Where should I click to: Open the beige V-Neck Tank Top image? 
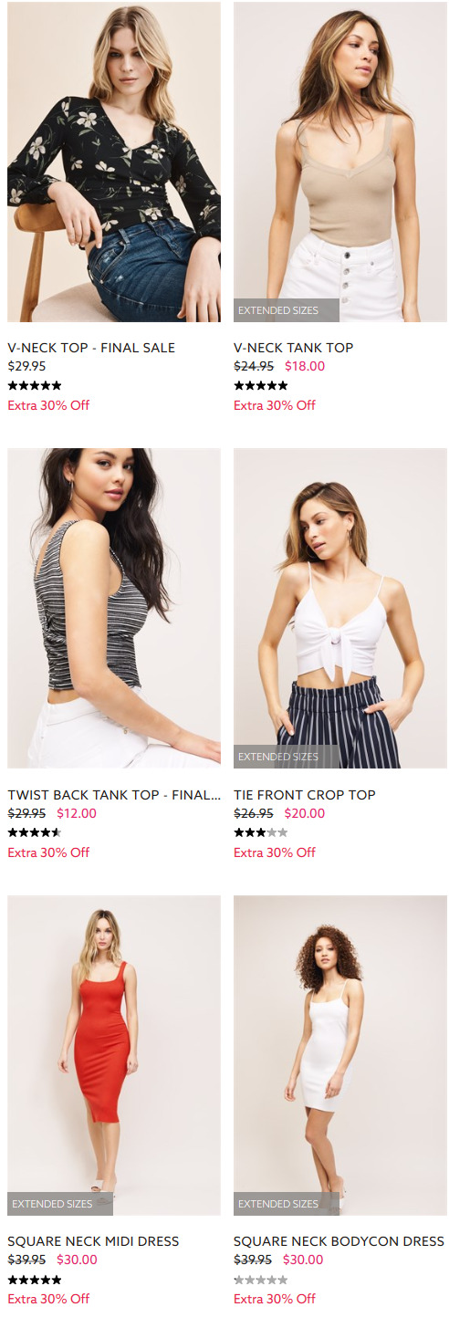[340, 162]
